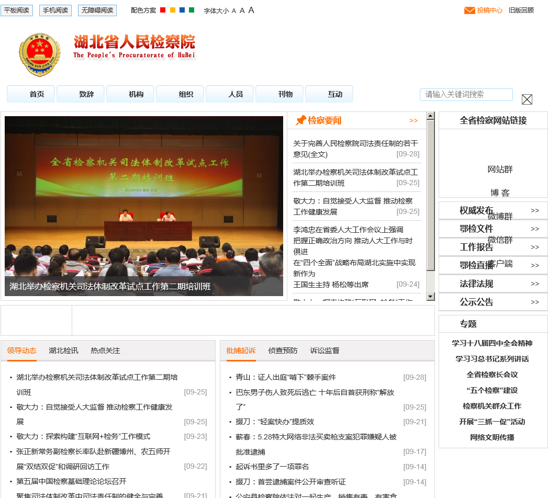Switch to 平板阅读 tablet reading mode
548x498 pixels.
pyautogui.click(x=17, y=10)
